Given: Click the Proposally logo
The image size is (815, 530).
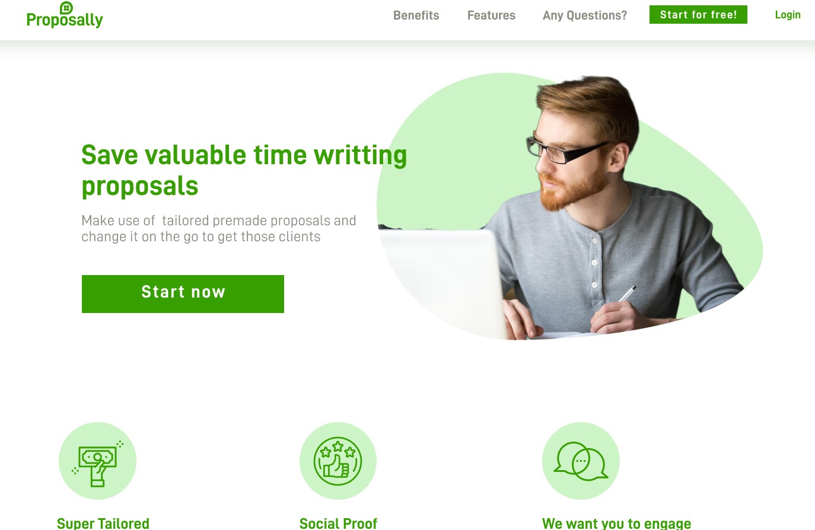Looking at the screenshot, I should (65, 15).
